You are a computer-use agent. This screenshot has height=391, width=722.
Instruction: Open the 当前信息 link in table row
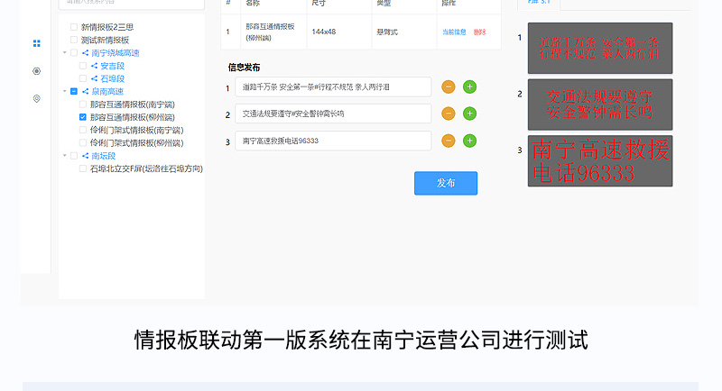click(453, 32)
